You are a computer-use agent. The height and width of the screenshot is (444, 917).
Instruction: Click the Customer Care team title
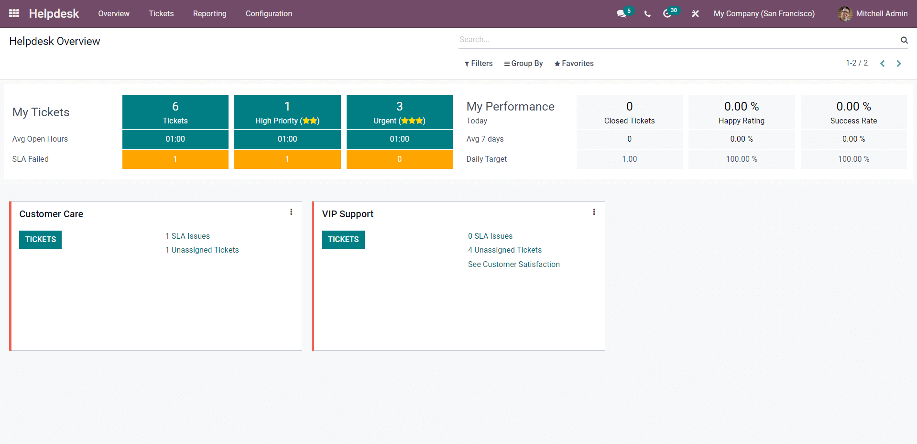(51, 214)
